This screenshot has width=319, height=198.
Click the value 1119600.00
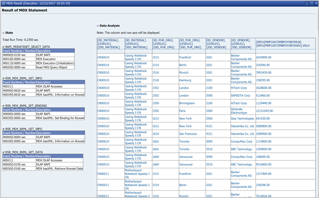[x=264, y=141]
